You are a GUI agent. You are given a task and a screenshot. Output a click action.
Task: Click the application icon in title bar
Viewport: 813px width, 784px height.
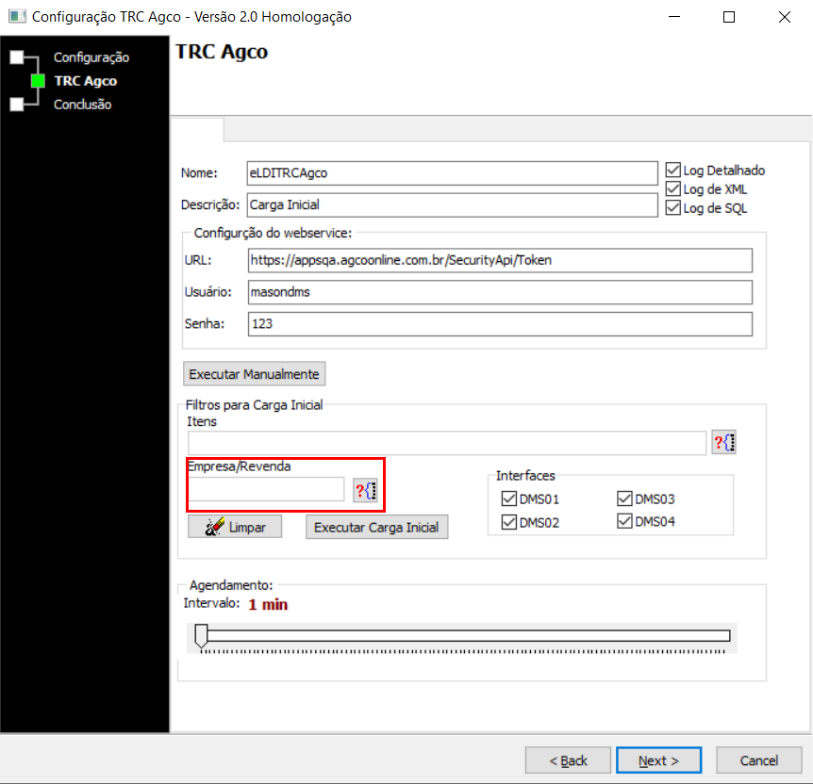(17, 16)
